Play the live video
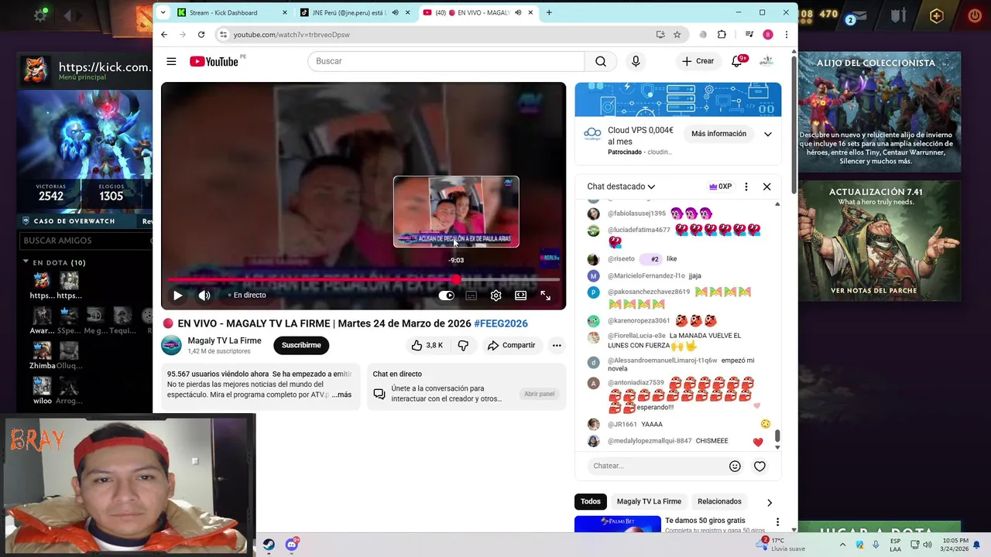 177,295
